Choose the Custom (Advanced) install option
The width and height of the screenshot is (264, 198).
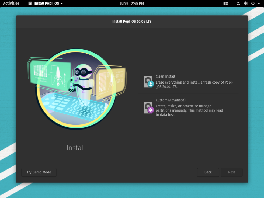pyautogui.click(x=170, y=100)
